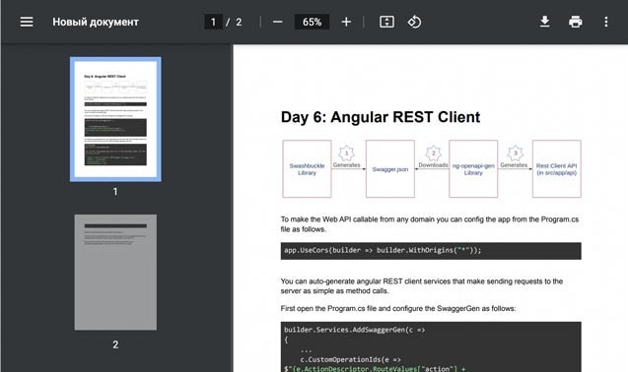Click the fit to page icon
Screen dimensions: 628x372
[x=386, y=22]
